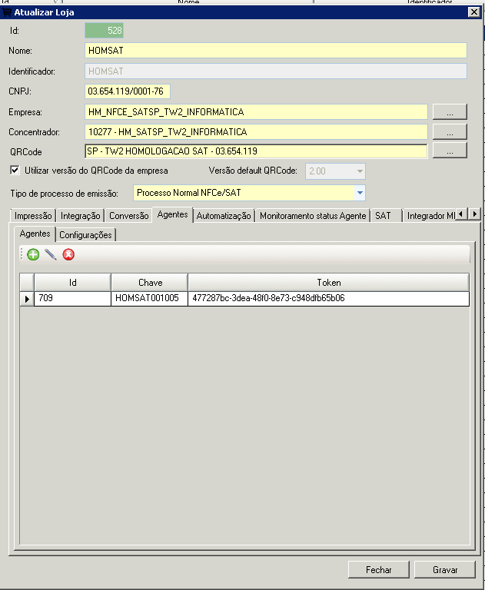Open Empresa browse button

[x=450, y=112]
